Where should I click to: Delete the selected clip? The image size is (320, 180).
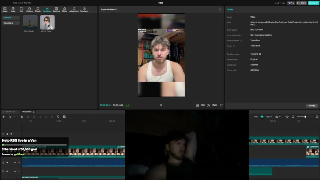click(52, 117)
